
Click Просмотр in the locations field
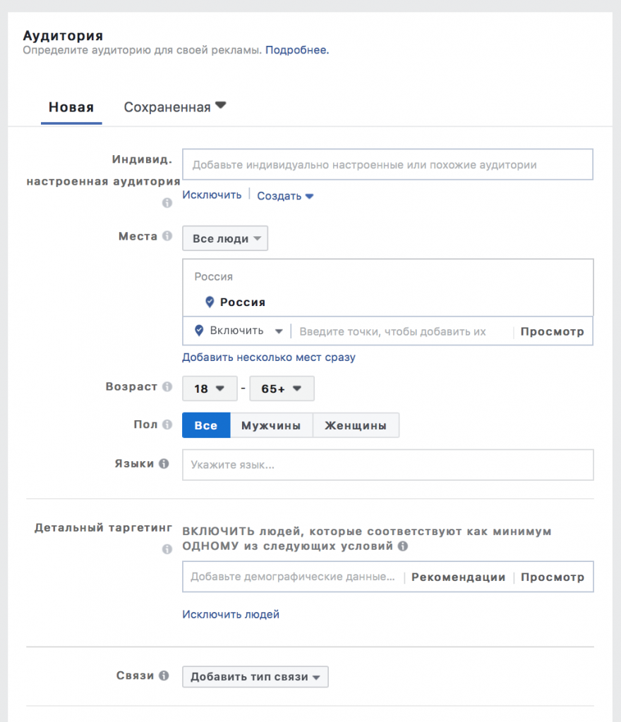[553, 331]
